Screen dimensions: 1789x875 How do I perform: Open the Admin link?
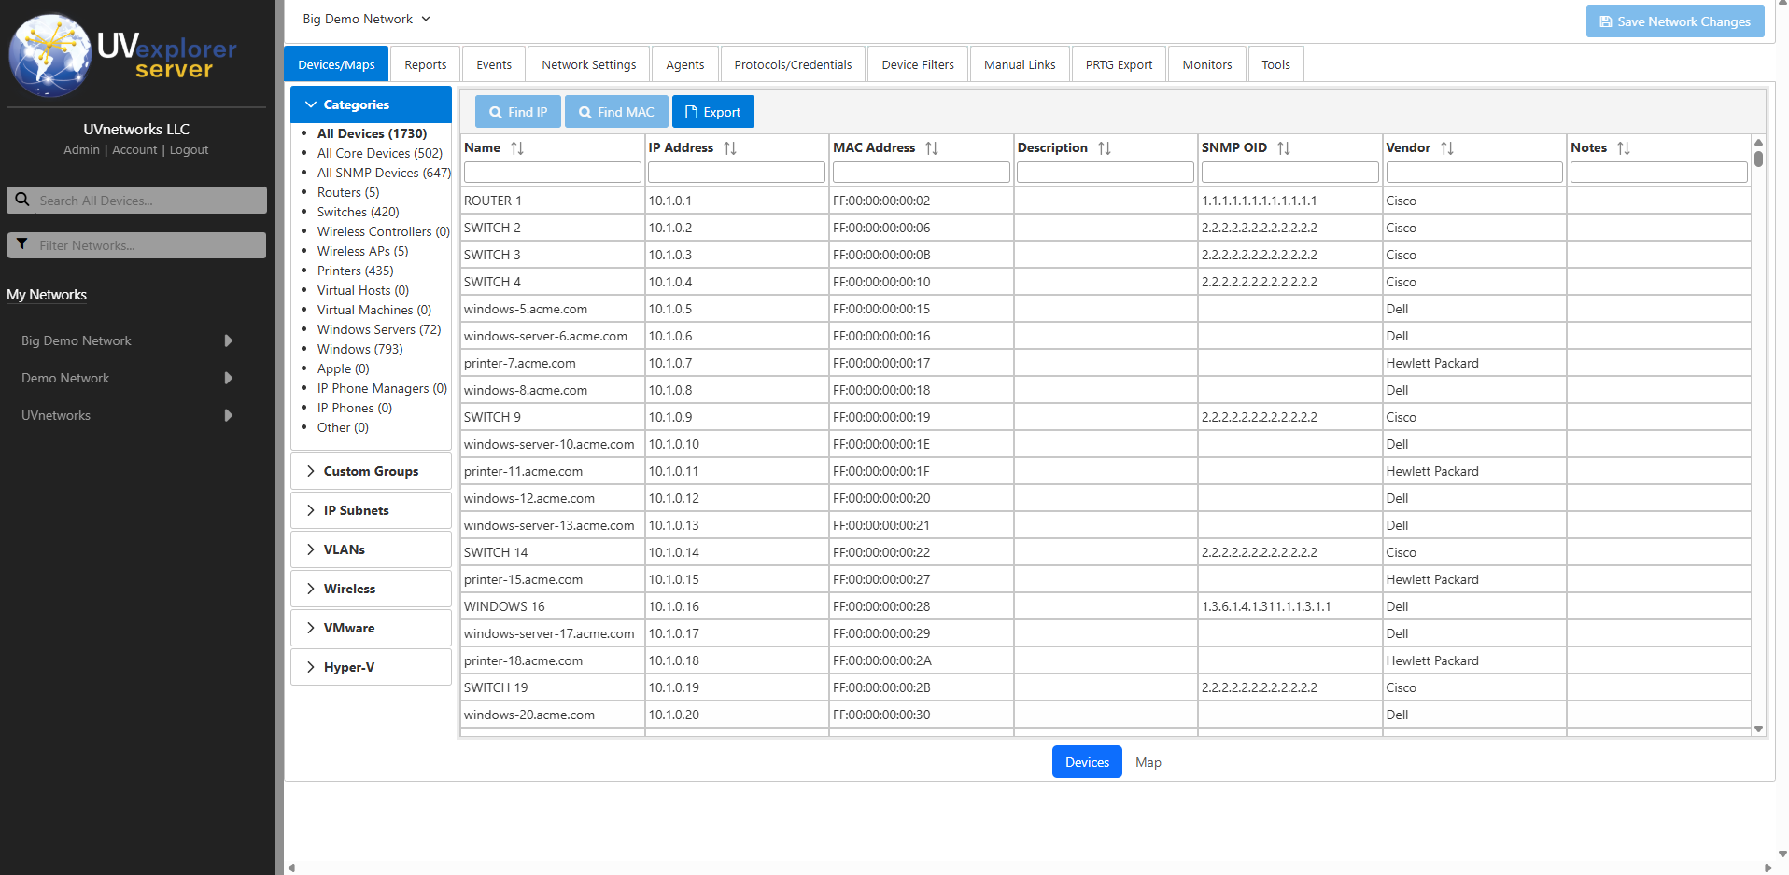81,150
